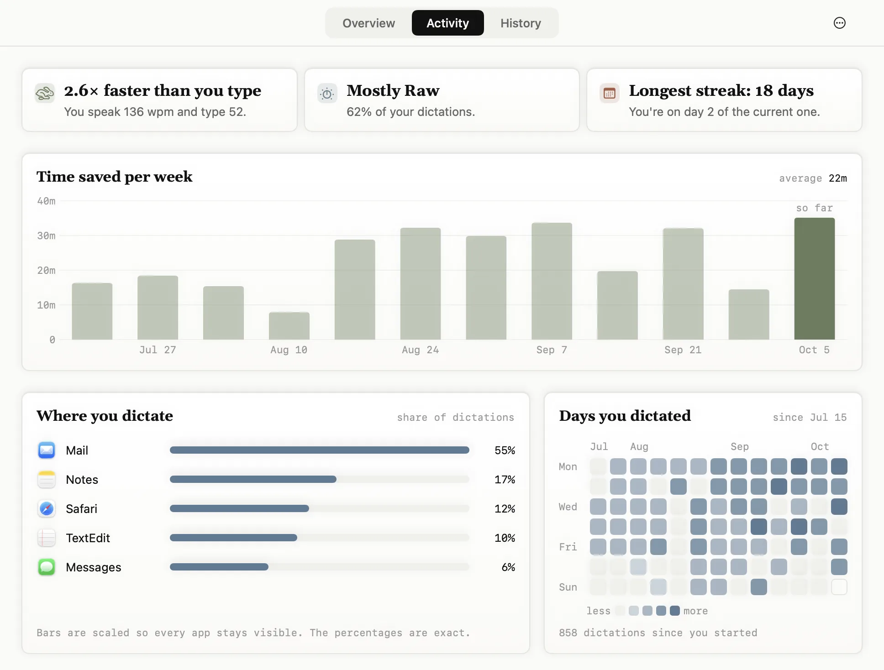The image size is (884, 670).
Task: Select the bar above Sep 21 label
Action: [683, 284]
